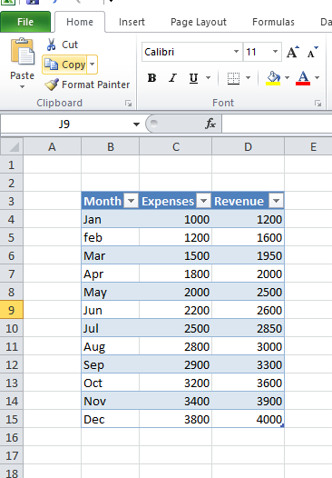
Task: Select column D header
Action: click(248, 147)
